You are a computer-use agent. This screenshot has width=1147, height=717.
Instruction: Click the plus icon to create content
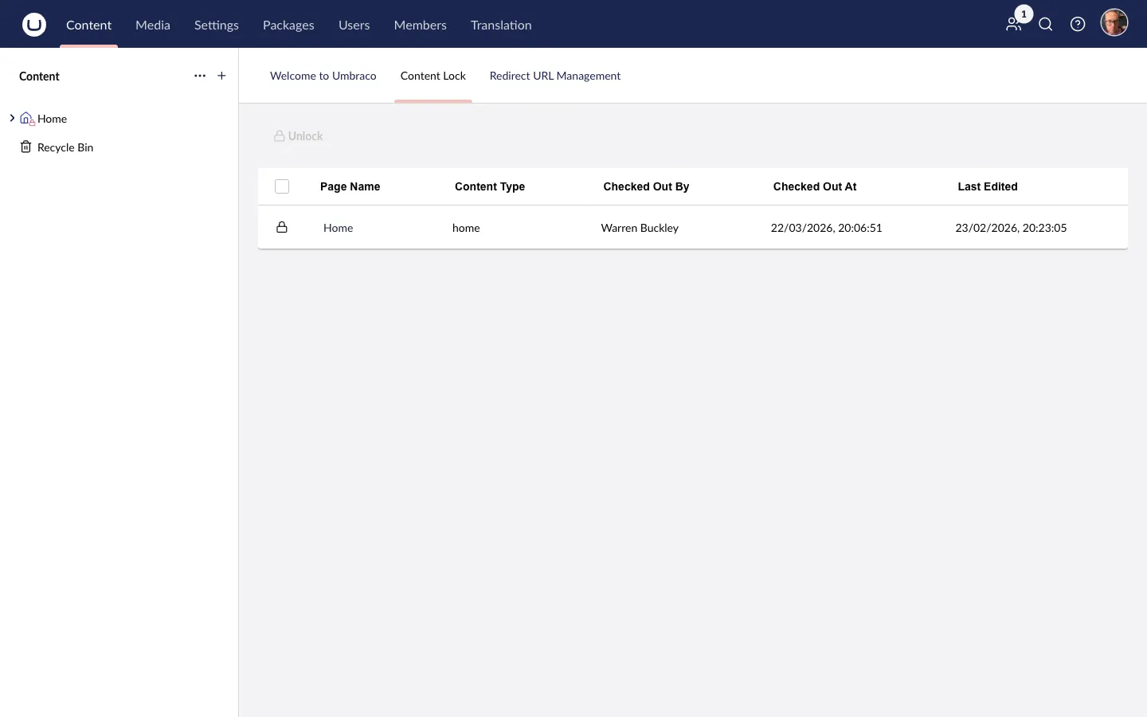click(221, 76)
